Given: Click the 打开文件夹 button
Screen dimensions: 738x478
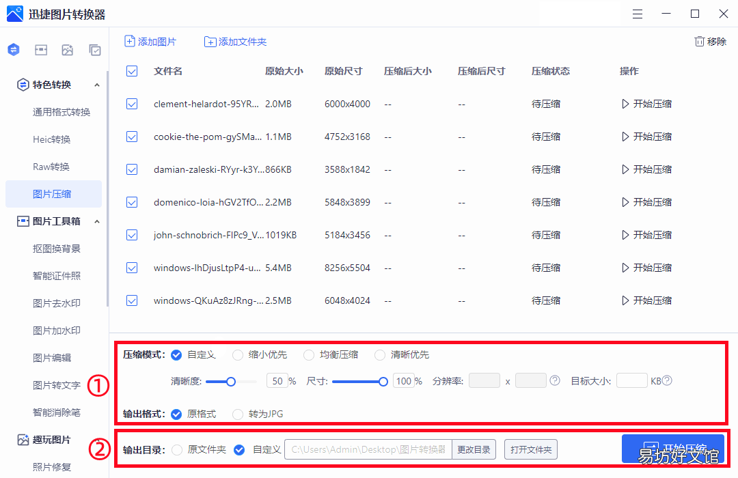Looking at the screenshot, I should [531, 450].
